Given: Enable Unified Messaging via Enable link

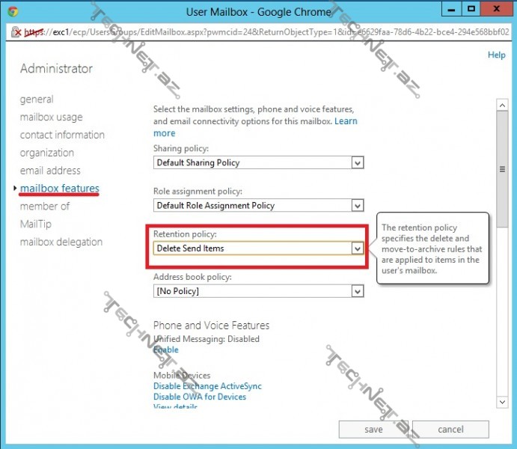Looking at the screenshot, I should pyautogui.click(x=166, y=349).
